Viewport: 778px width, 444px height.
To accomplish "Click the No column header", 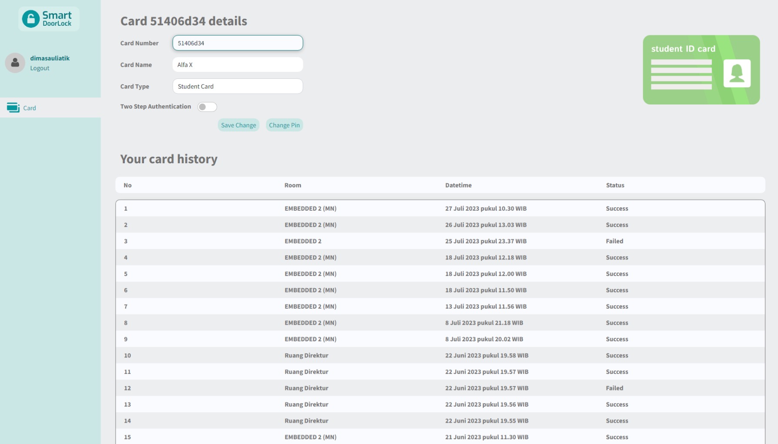I will point(127,185).
